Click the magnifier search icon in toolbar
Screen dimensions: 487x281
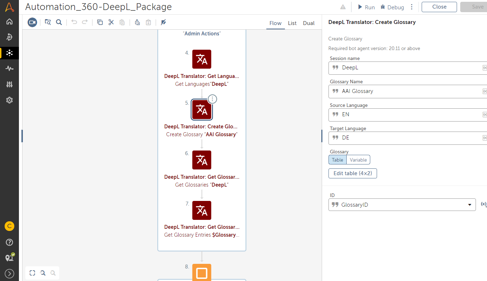(x=59, y=23)
